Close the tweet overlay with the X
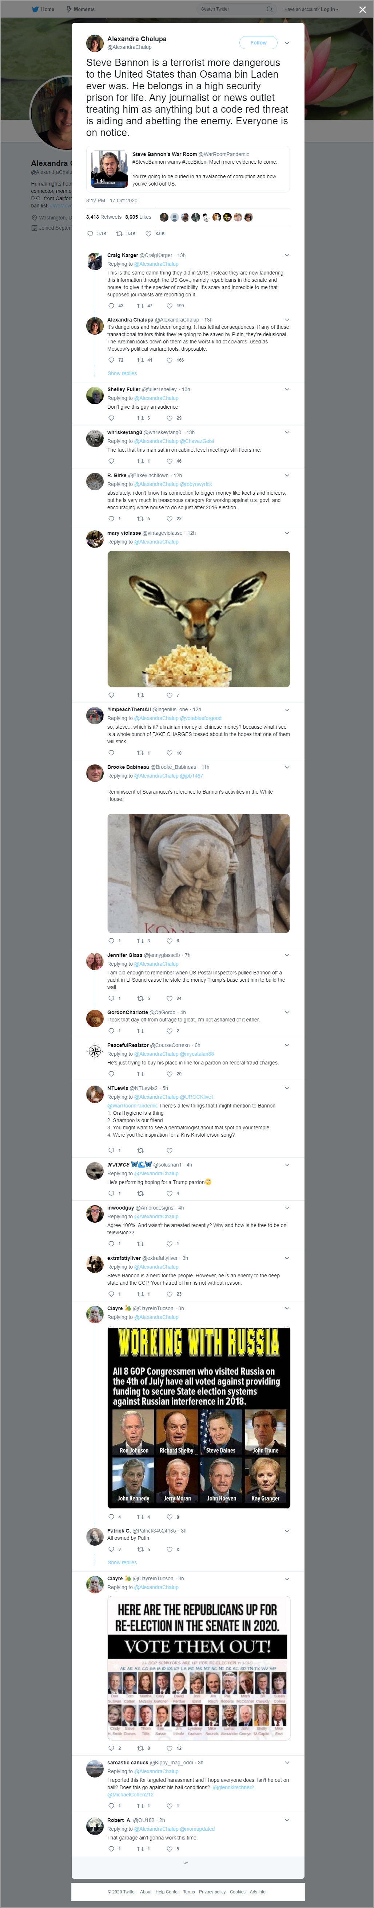The width and height of the screenshot is (374, 1908). pyautogui.click(x=362, y=9)
